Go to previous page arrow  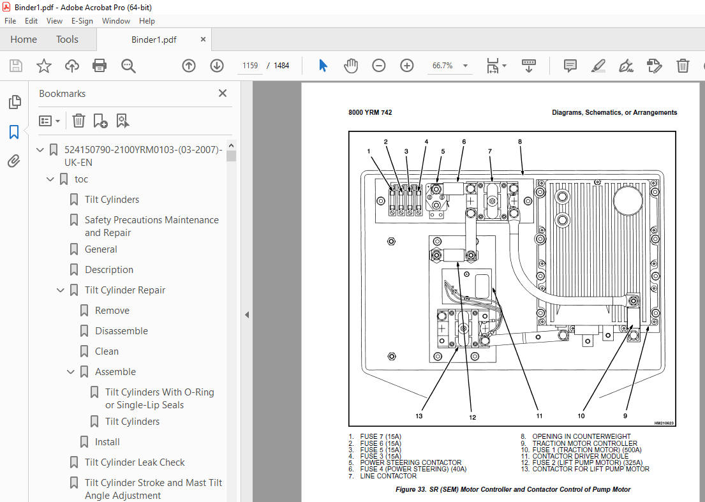pos(189,66)
